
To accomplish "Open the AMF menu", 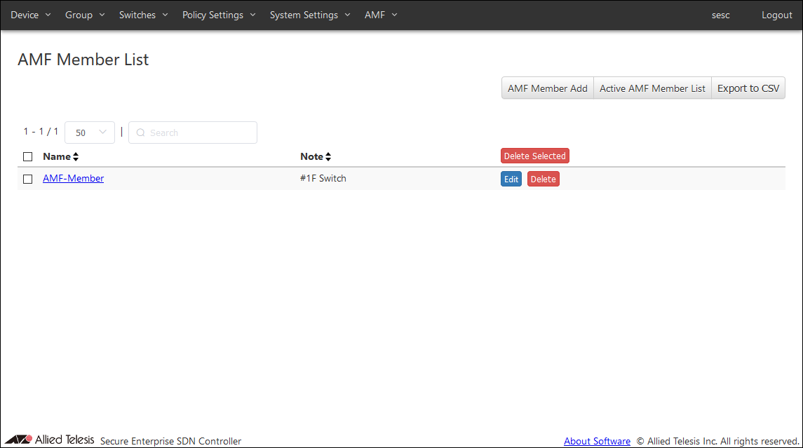I will (x=381, y=15).
